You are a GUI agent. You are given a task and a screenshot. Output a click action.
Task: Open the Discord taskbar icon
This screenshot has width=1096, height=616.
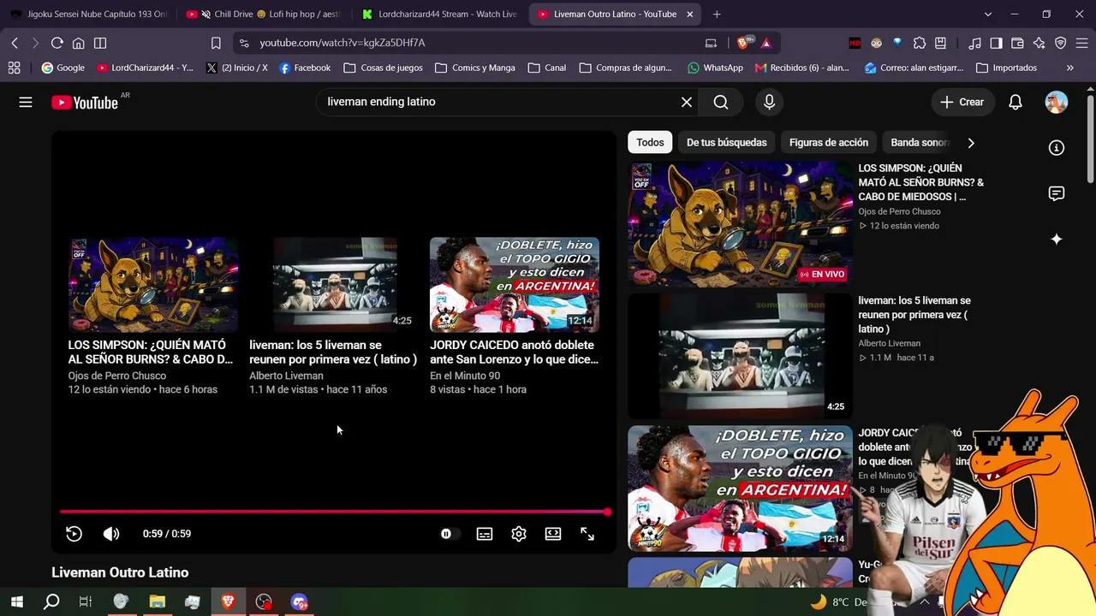(299, 601)
